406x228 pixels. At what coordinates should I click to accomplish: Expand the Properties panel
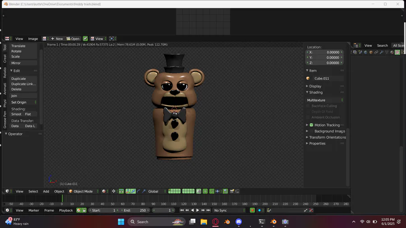(317, 143)
